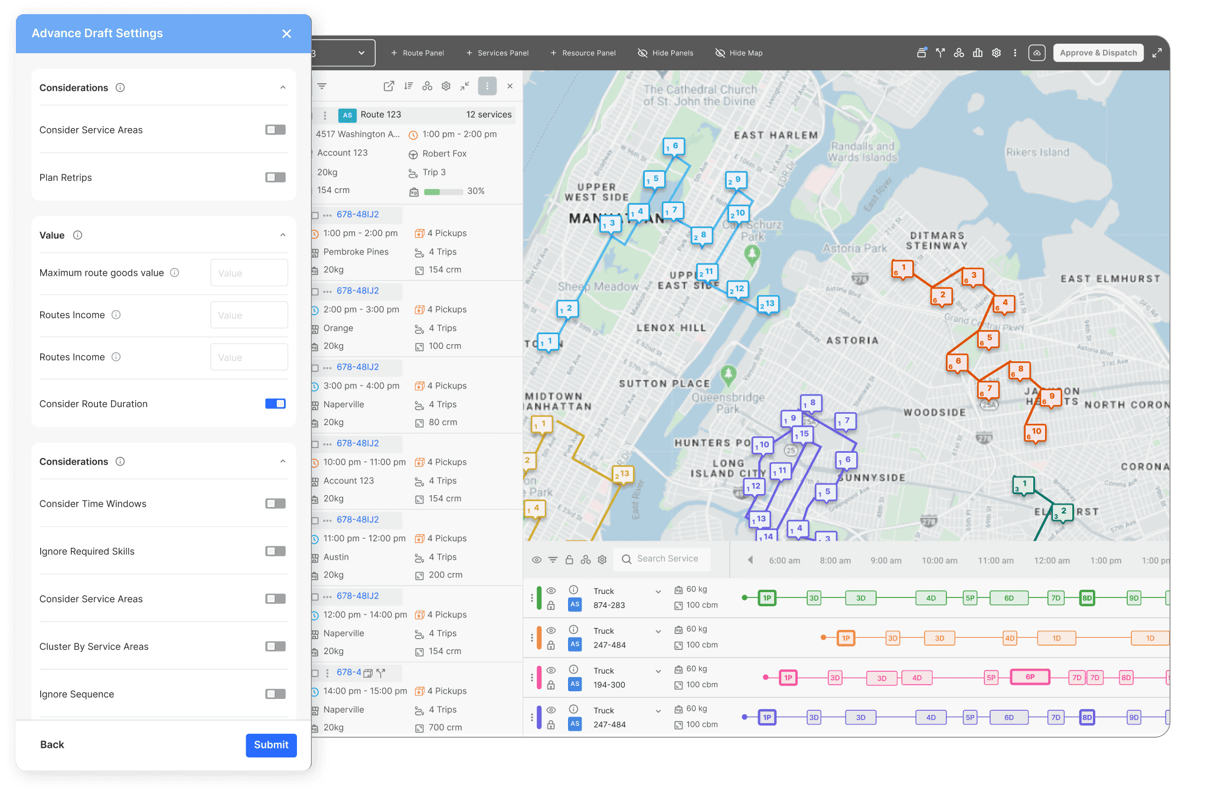
Task: Show info for Maximum route goods value
Action: pyautogui.click(x=174, y=273)
